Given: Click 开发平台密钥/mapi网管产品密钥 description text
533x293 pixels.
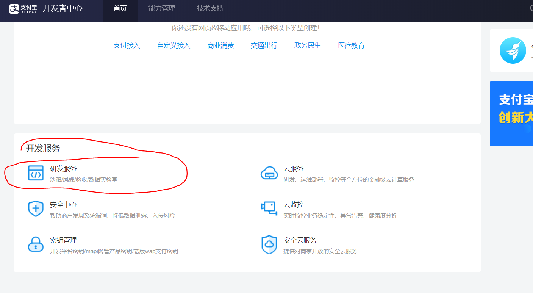Looking at the screenshot, I should [114, 251].
